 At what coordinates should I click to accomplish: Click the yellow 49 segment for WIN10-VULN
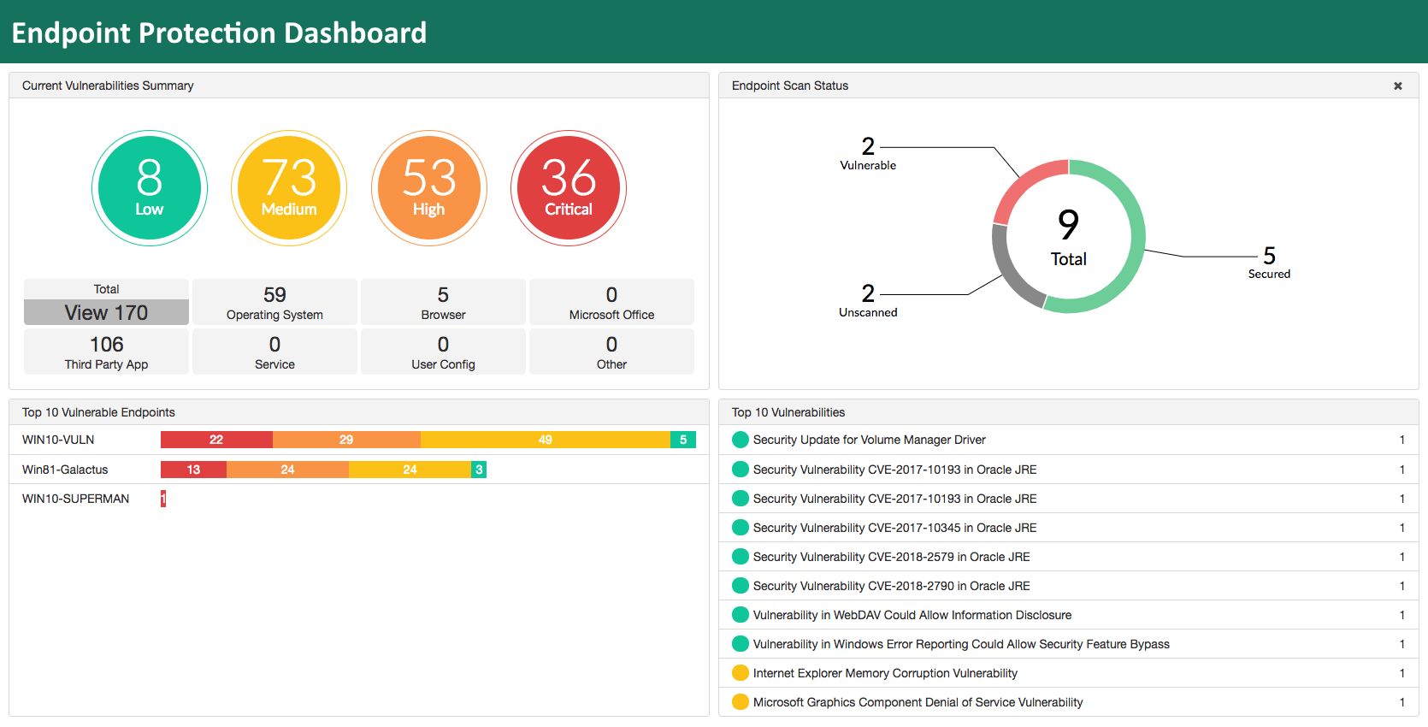coord(545,440)
